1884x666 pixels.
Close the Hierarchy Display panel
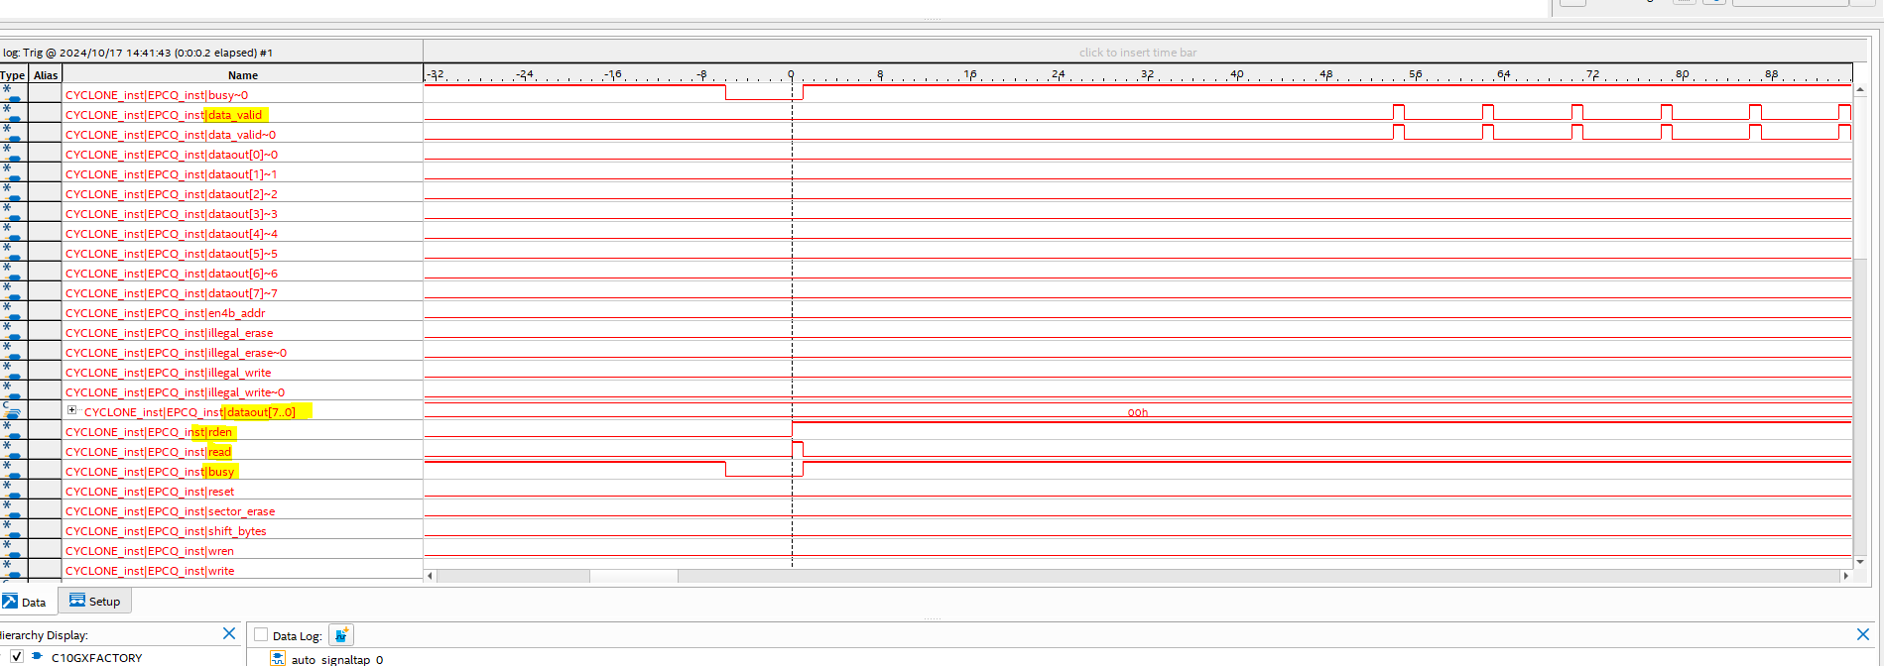229,633
